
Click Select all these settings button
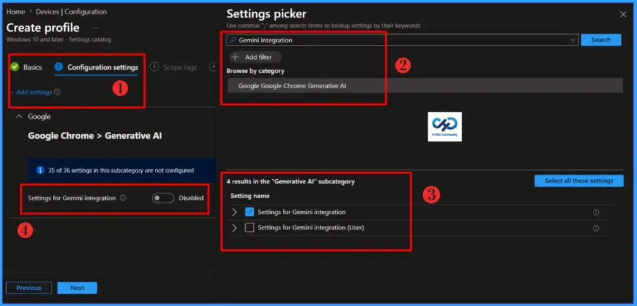(x=579, y=181)
